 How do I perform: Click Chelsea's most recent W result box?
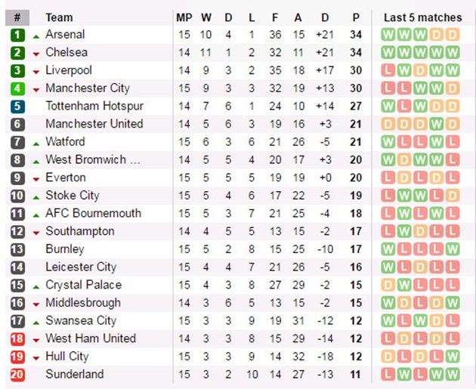453,53
